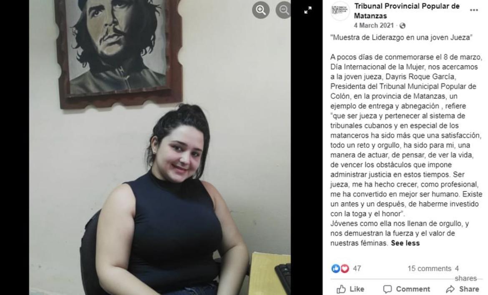The width and height of the screenshot is (488, 295).
Task: Open the three-dots post options menu
Action: [x=474, y=10]
